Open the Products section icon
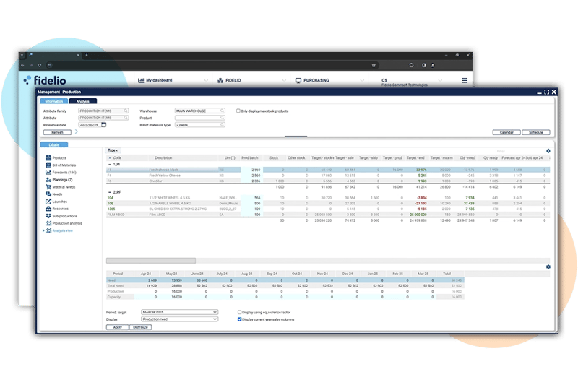The height and width of the screenshot is (385, 578). click(x=48, y=157)
